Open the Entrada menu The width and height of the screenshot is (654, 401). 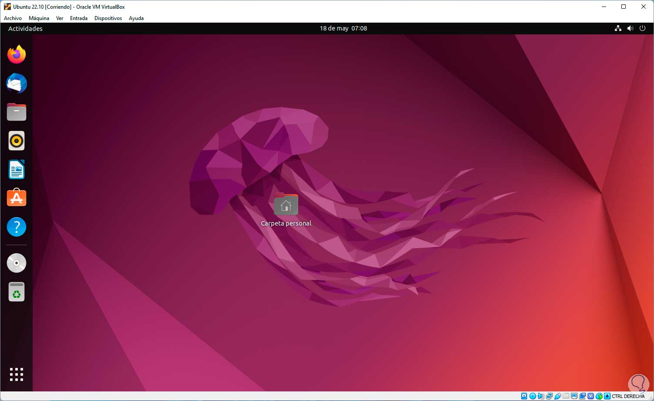(x=79, y=18)
